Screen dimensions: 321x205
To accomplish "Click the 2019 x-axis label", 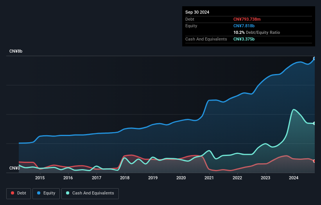I will pyautogui.click(x=153, y=178).
